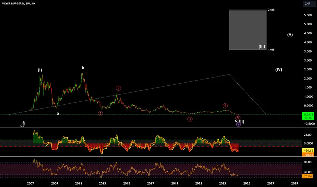Image resolution: width=317 pixels, height=187 pixels.
Task: Select the circled red 5 label
Action: click(238, 118)
